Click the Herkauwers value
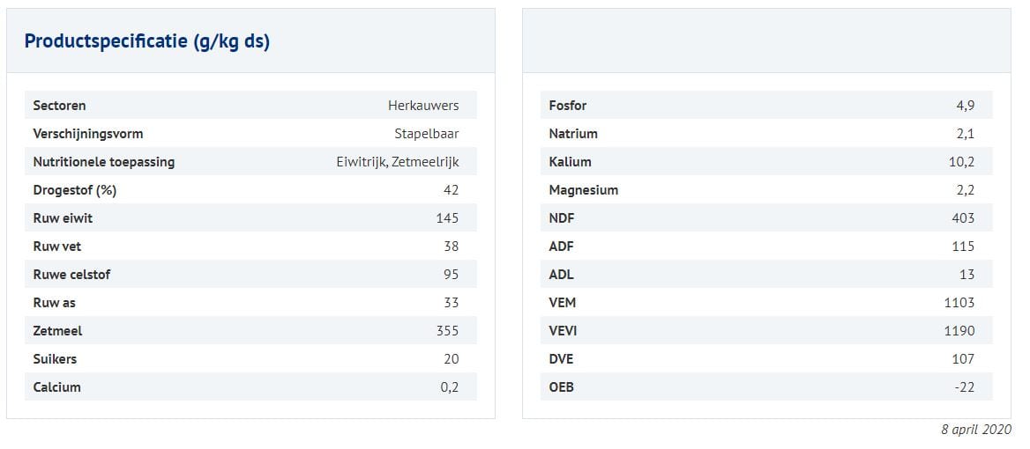The width and height of the screenshot is (1030, 449). [423, 106]
